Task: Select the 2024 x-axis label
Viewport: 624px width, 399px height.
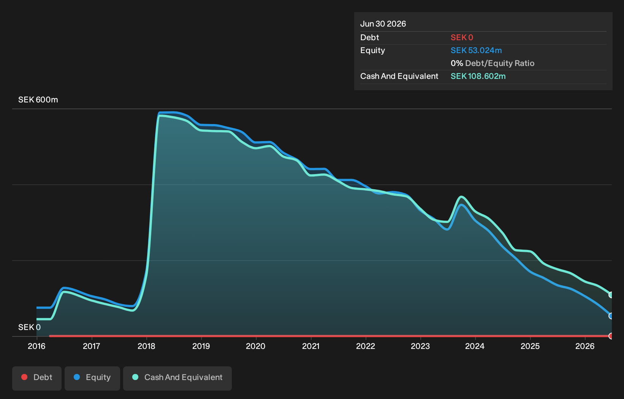Action: [475, 346]
